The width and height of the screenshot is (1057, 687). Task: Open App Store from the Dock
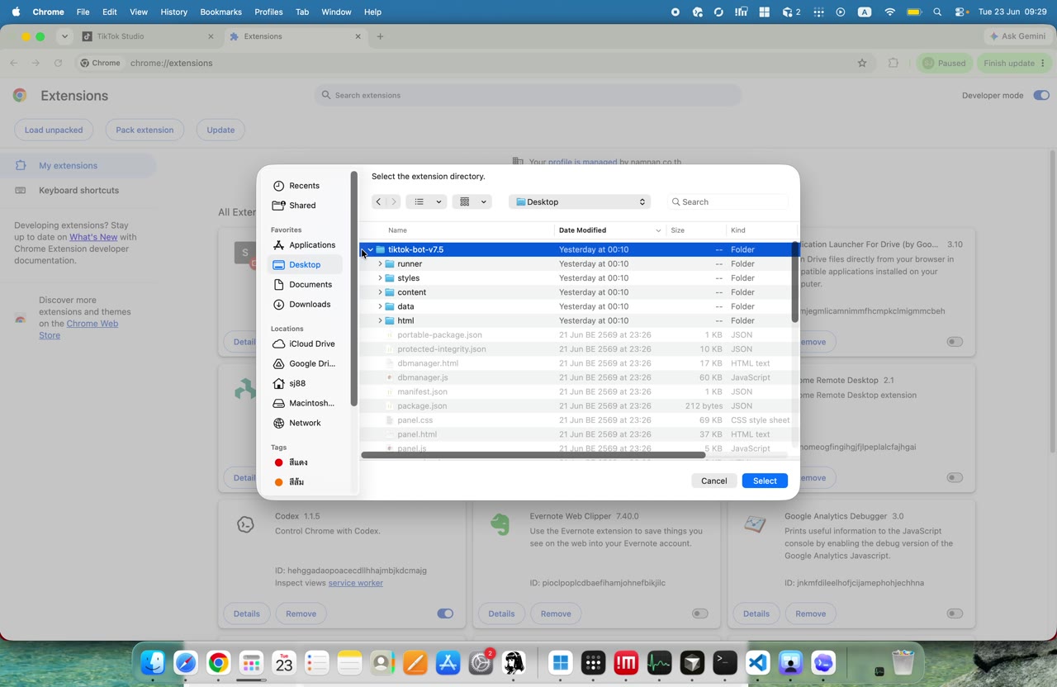(448, 662)
